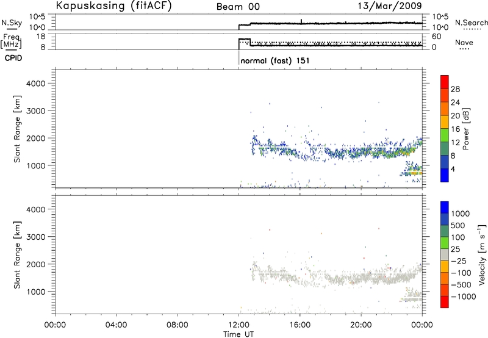Click the 'Kapuskasing (fitACF)' title text

(113, 6)
